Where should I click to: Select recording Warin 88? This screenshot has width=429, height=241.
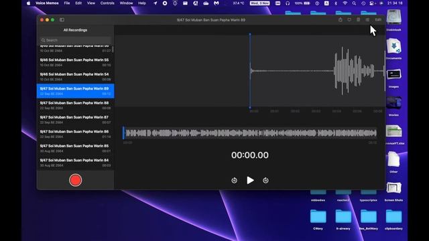(75, 106)
